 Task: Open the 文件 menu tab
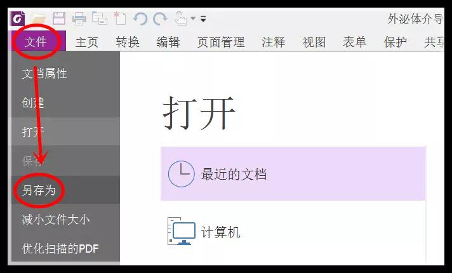pos(36,42)
